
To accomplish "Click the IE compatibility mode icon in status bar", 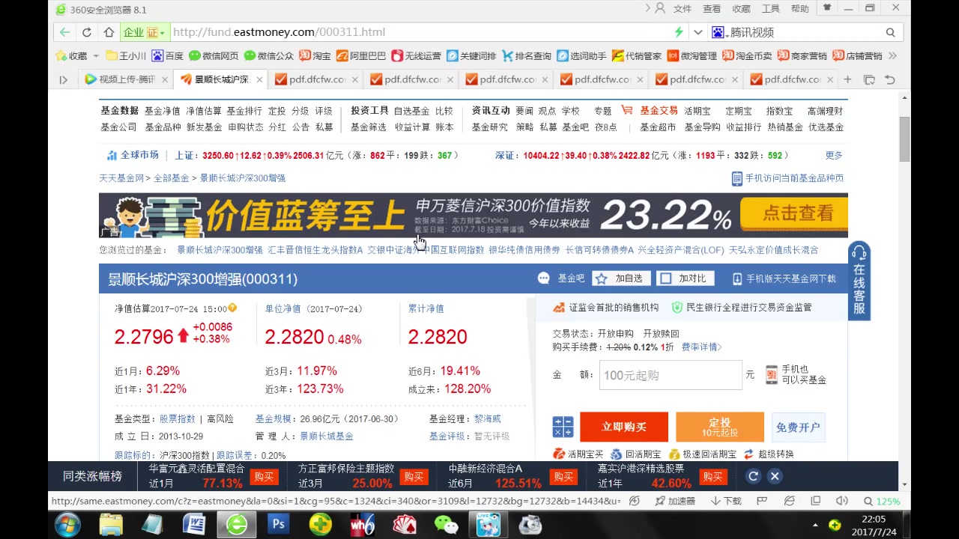I will click(x=789, y=501).
